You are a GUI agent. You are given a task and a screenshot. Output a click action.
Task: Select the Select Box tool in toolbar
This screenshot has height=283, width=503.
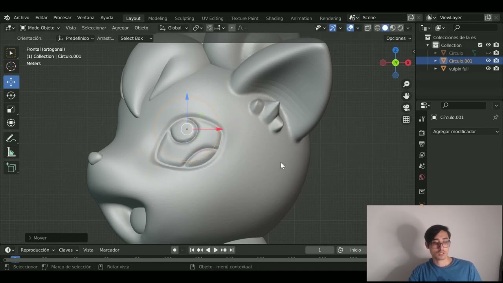point(11,53)
